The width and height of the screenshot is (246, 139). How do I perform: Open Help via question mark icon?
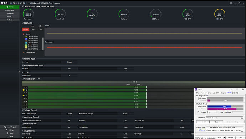(8, 133)
